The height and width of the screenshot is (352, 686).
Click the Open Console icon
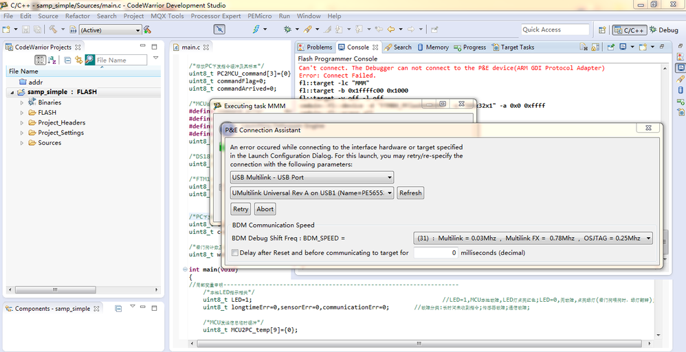[643, 47]
